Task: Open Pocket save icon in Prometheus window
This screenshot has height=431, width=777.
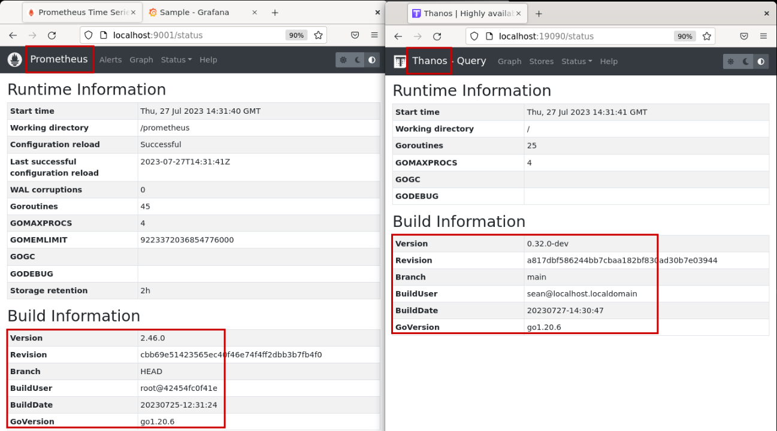Action: (355, 35)
